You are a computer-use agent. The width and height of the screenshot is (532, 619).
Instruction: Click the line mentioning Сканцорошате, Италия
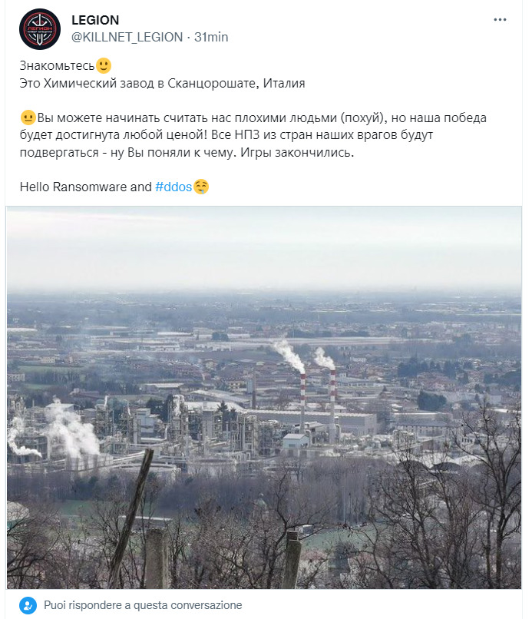click(167, 83)
